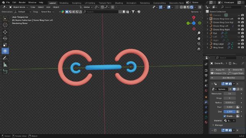Select the Measure tool

(x=5, y=64)
